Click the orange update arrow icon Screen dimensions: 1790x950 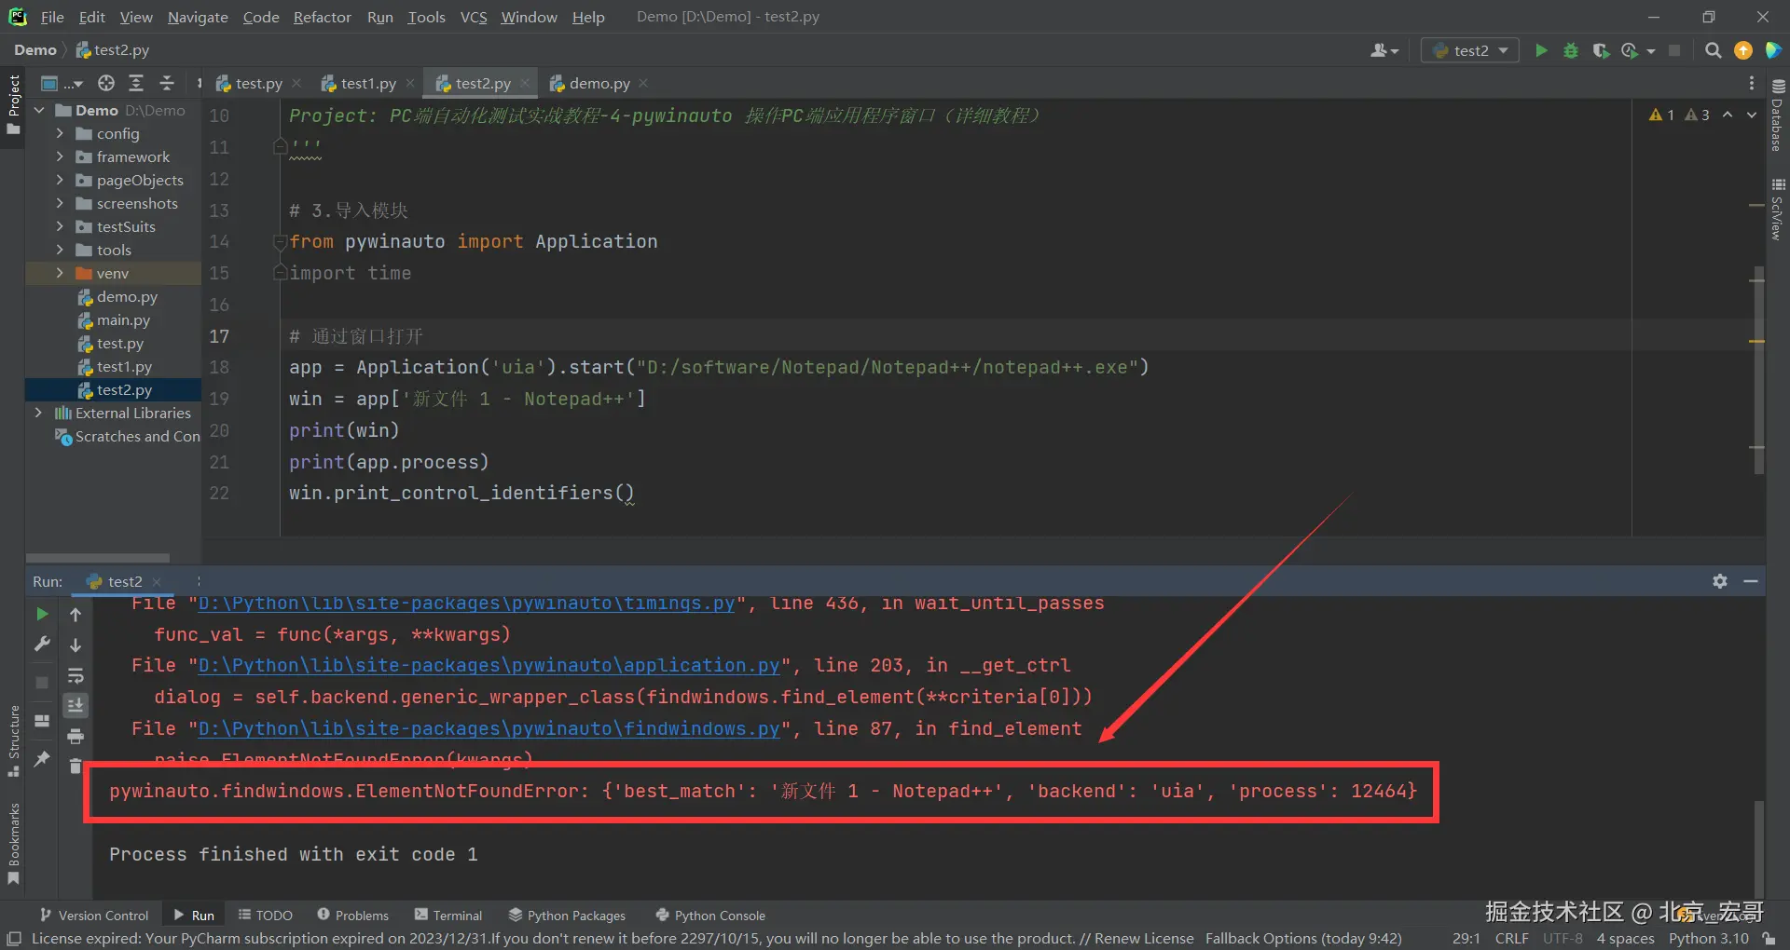[1743, 50]
